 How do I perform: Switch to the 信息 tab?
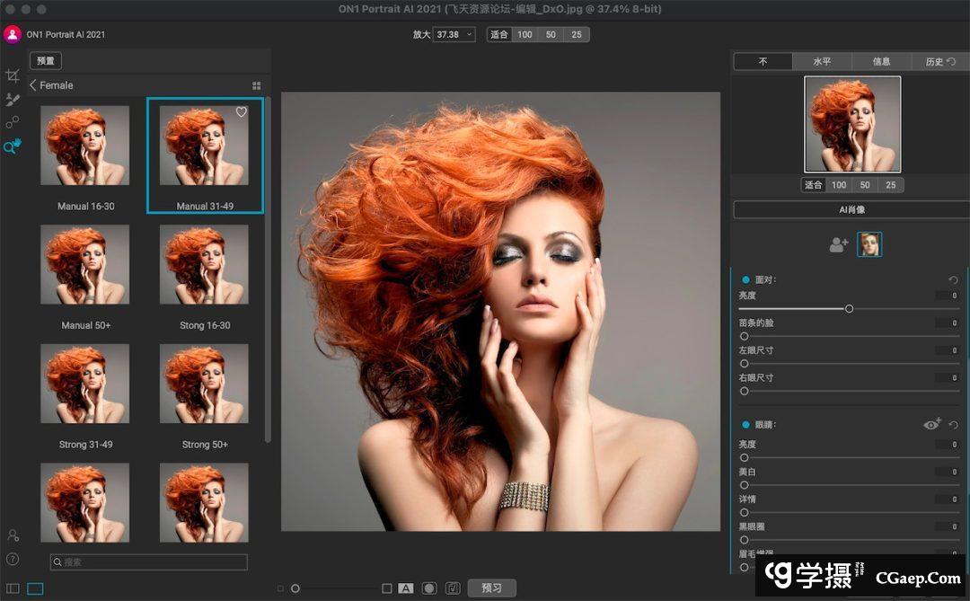(881, 61)
